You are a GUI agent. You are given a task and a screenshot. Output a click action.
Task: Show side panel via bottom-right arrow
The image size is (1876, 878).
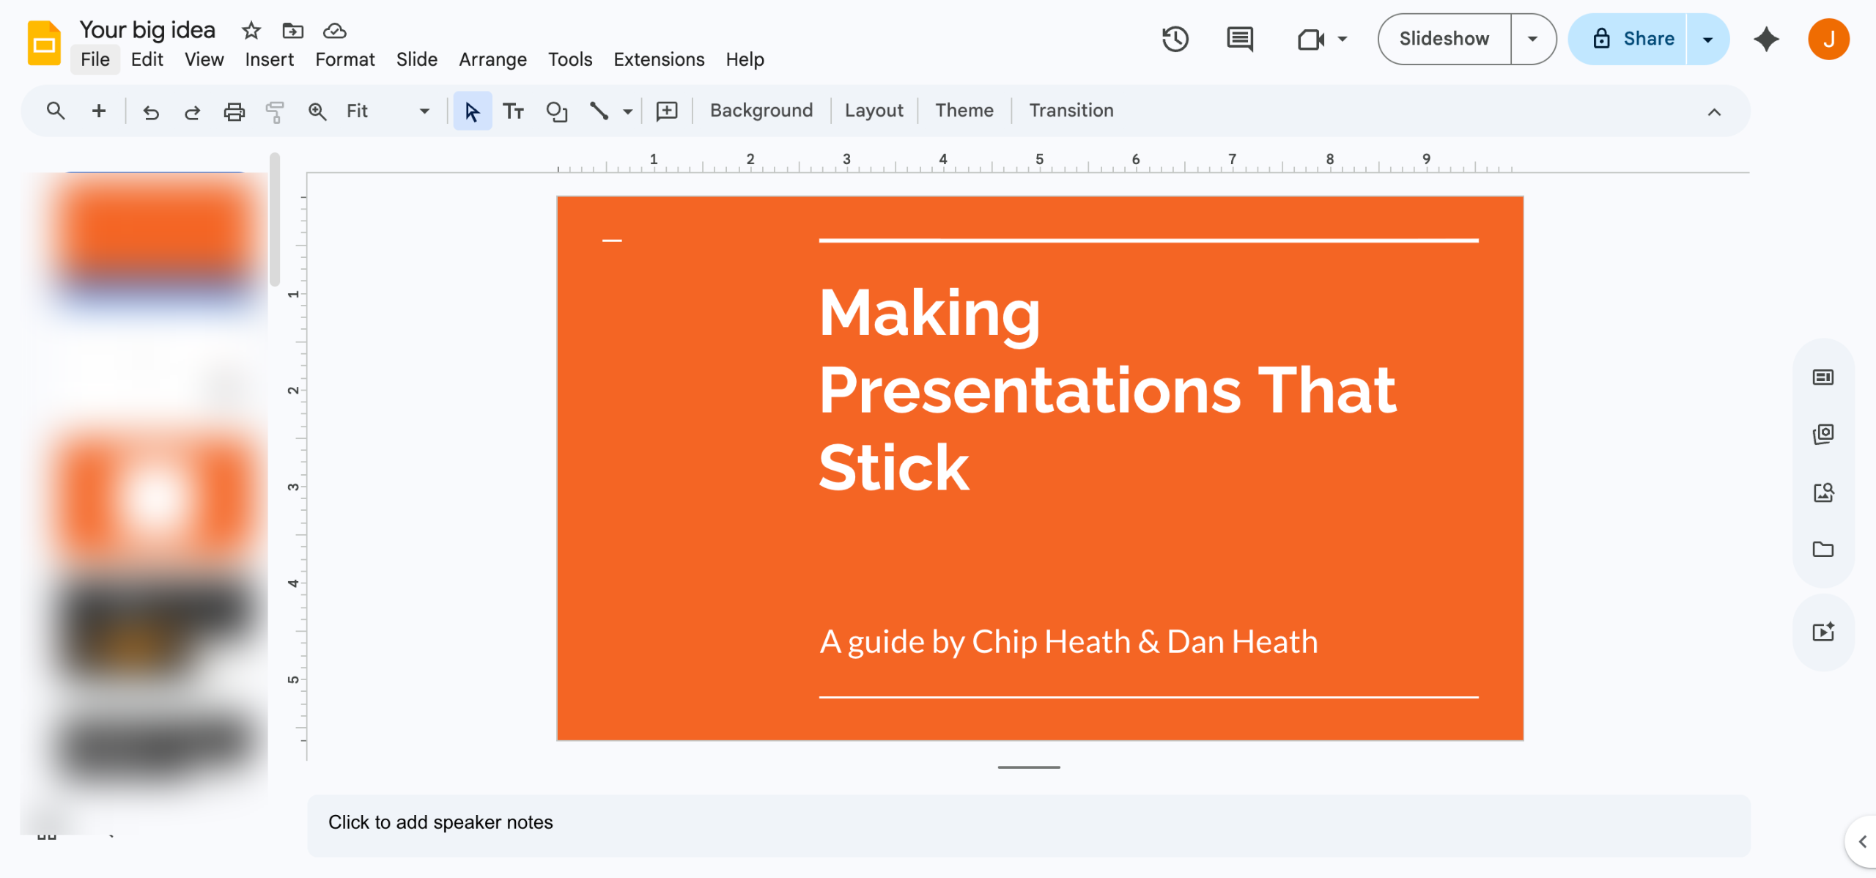pos(1862,841)
